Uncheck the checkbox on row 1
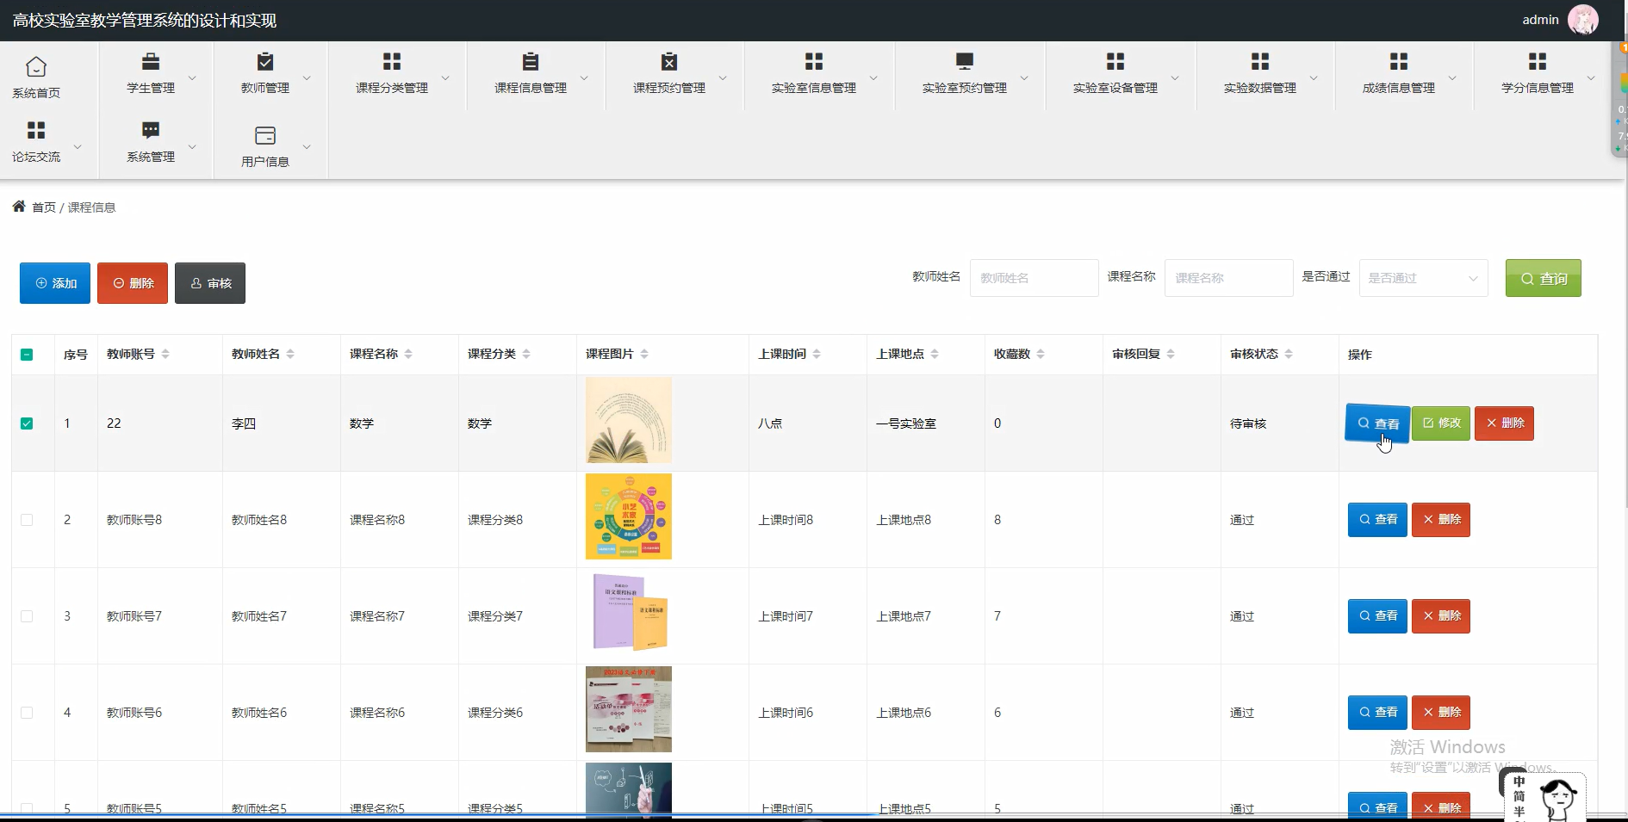 [x=27, y=423]
